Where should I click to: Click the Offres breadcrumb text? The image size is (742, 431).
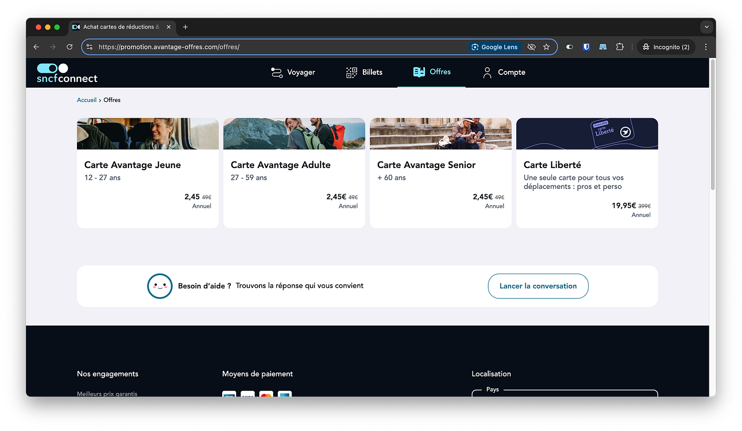(112, 100)
